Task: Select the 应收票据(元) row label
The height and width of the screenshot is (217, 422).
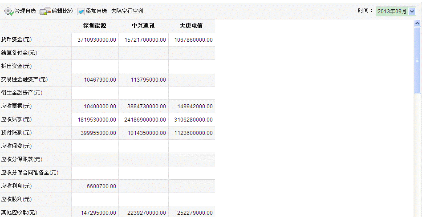Action: point(16,106)
